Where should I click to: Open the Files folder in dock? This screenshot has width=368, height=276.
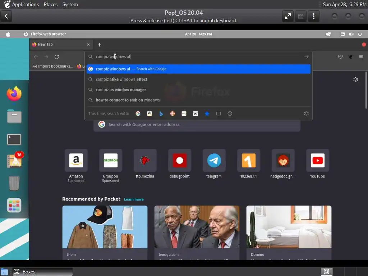click(x=14, y=116)
